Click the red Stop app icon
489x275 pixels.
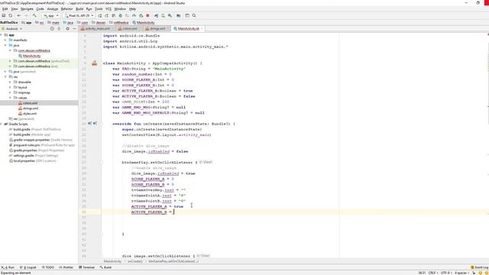click(x=147, y=15)
